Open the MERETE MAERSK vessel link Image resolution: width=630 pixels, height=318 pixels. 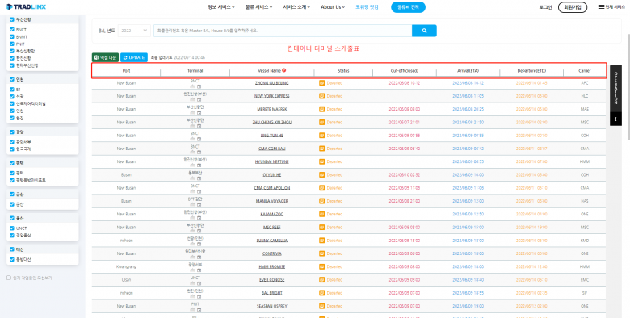(272, 109)
